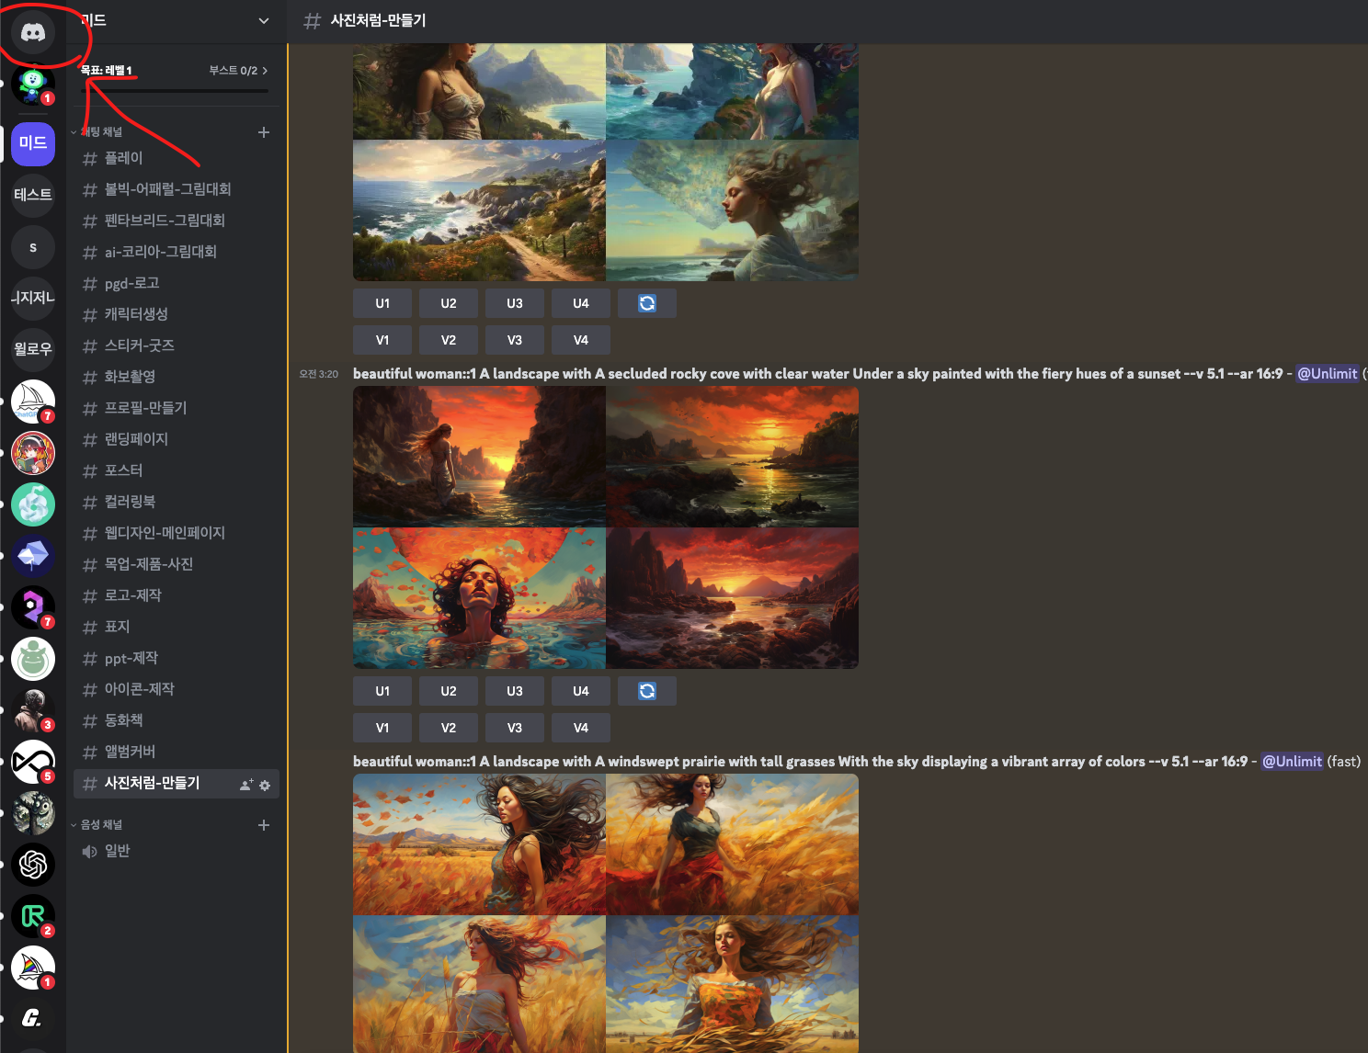This screenshot has width=1368, height=1053.
Task: Click V2 under the sunset cove images
Action: (x=449, y=728)
